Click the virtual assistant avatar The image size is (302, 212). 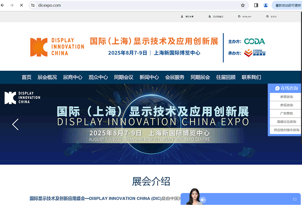click(x=194, y=197)
